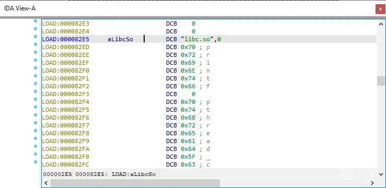Image resolution: width=386 pixels, height=188 pixels.
Task: Select address LOAD:000082E4
Action: point(66,31)
